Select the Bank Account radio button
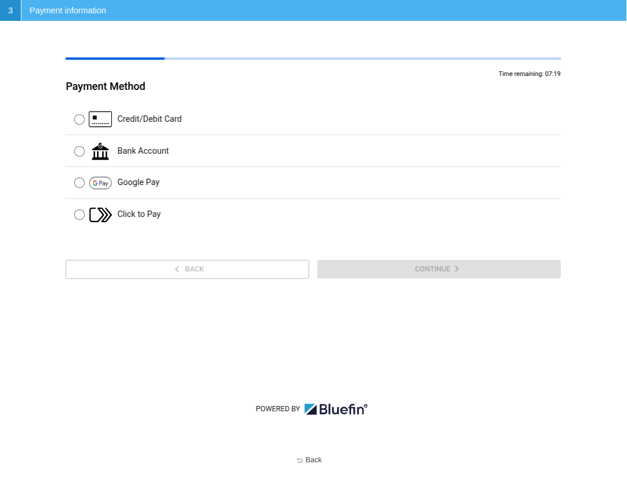This screenshot has width=627, height=482. (x=79, y=151)
